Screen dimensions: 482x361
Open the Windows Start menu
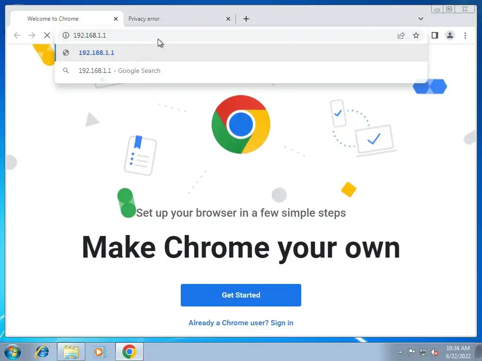point(13,352)
